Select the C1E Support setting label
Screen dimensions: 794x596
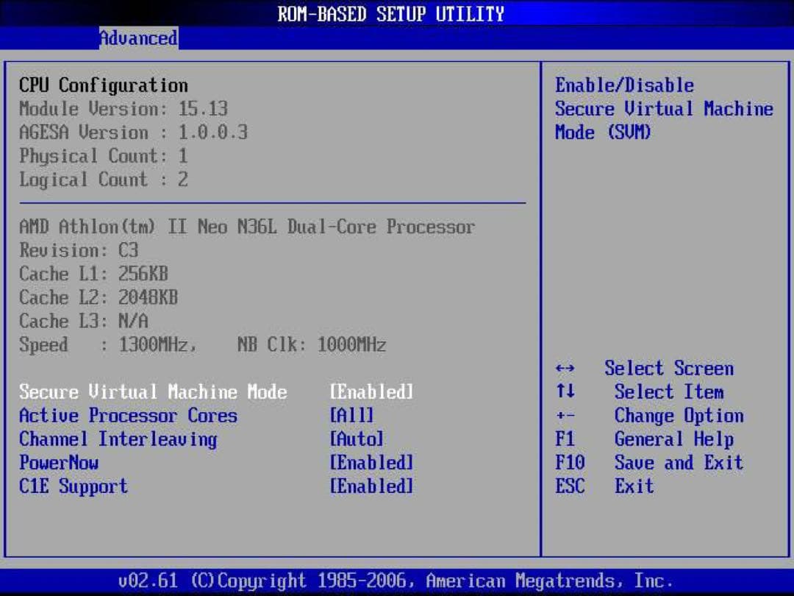[x=74, y=486]
